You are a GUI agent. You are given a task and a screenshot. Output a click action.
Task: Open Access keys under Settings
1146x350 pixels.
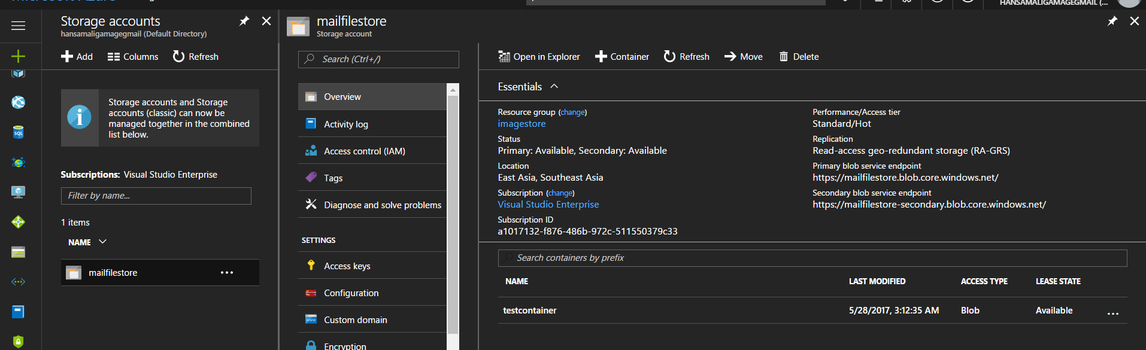tap(372, 266)
